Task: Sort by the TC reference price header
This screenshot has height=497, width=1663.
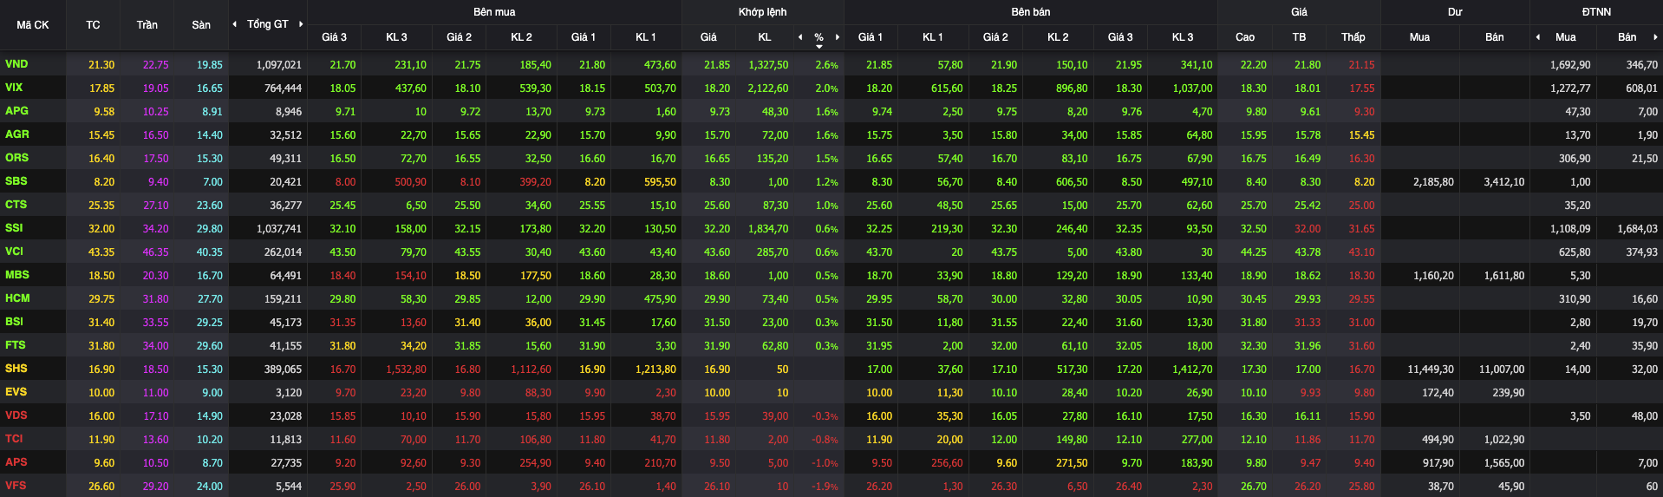Action: (x=93, y=25)
